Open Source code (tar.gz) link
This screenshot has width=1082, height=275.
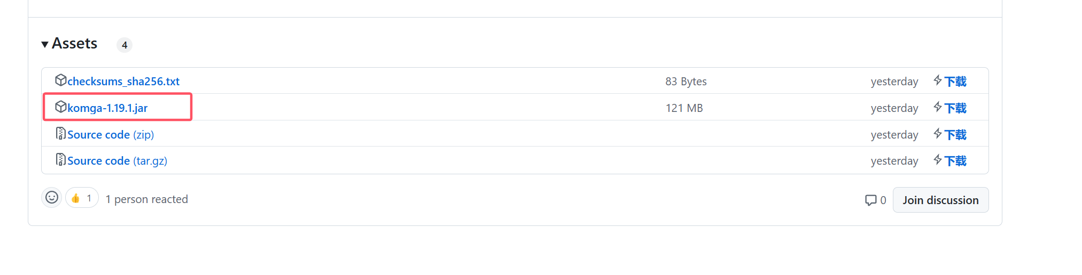117,160
